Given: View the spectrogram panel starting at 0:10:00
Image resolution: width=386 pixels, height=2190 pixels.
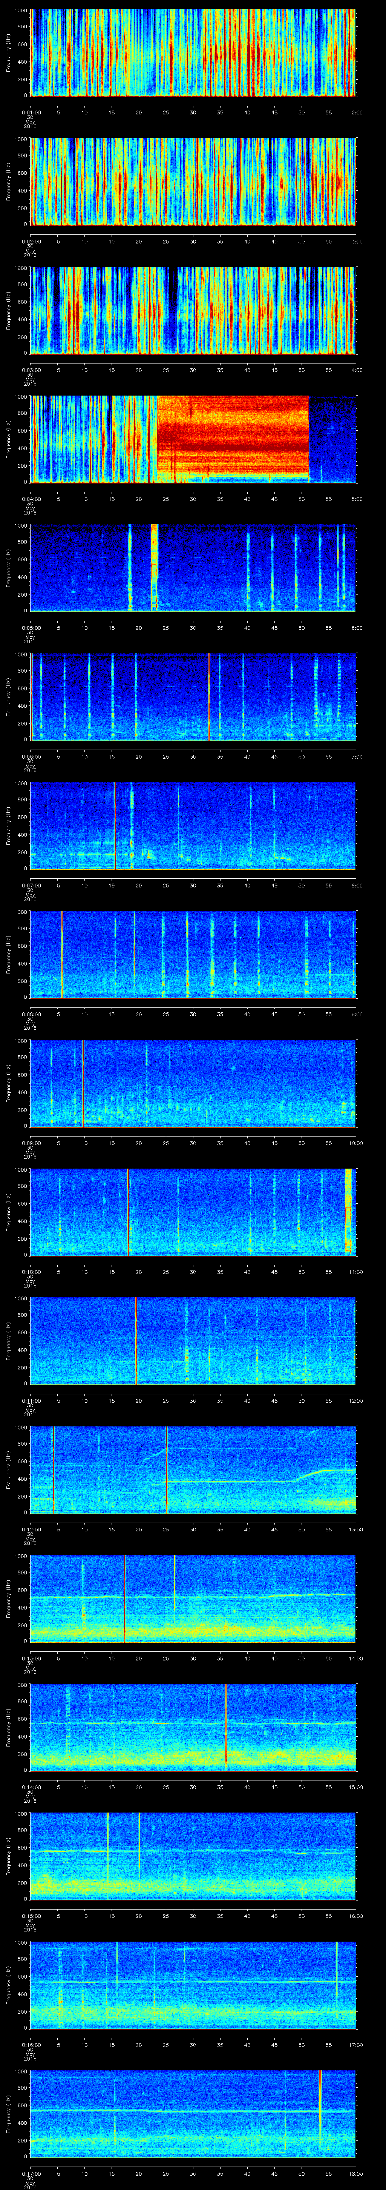Looking at the screenshot, I should coord(193,1212).
